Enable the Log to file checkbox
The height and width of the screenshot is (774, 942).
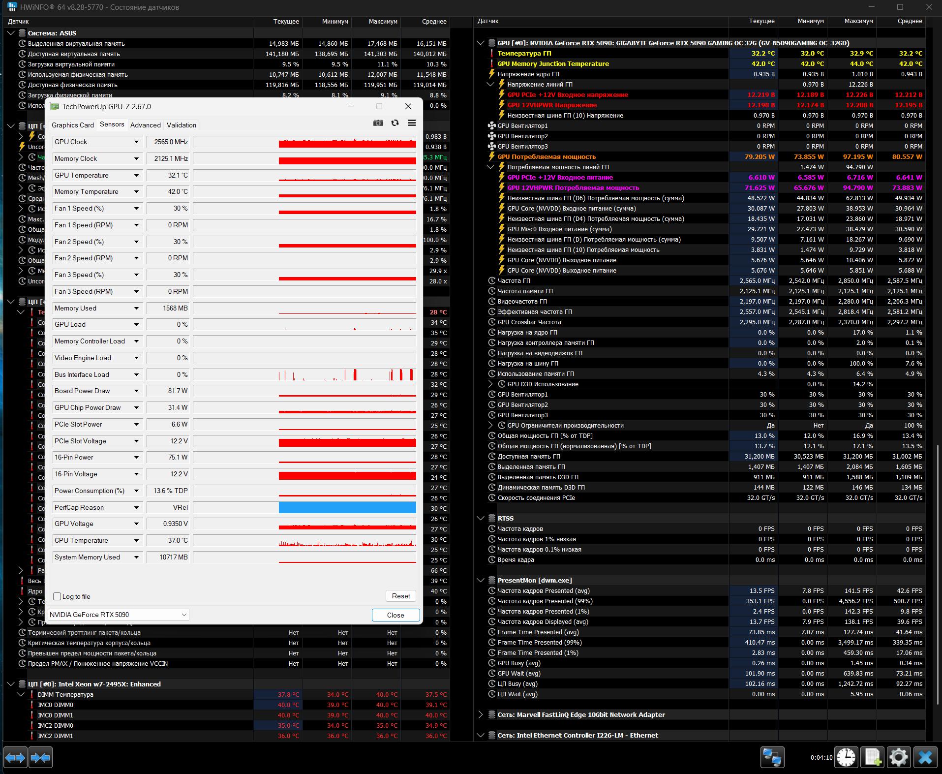click(x=57, y=596)
